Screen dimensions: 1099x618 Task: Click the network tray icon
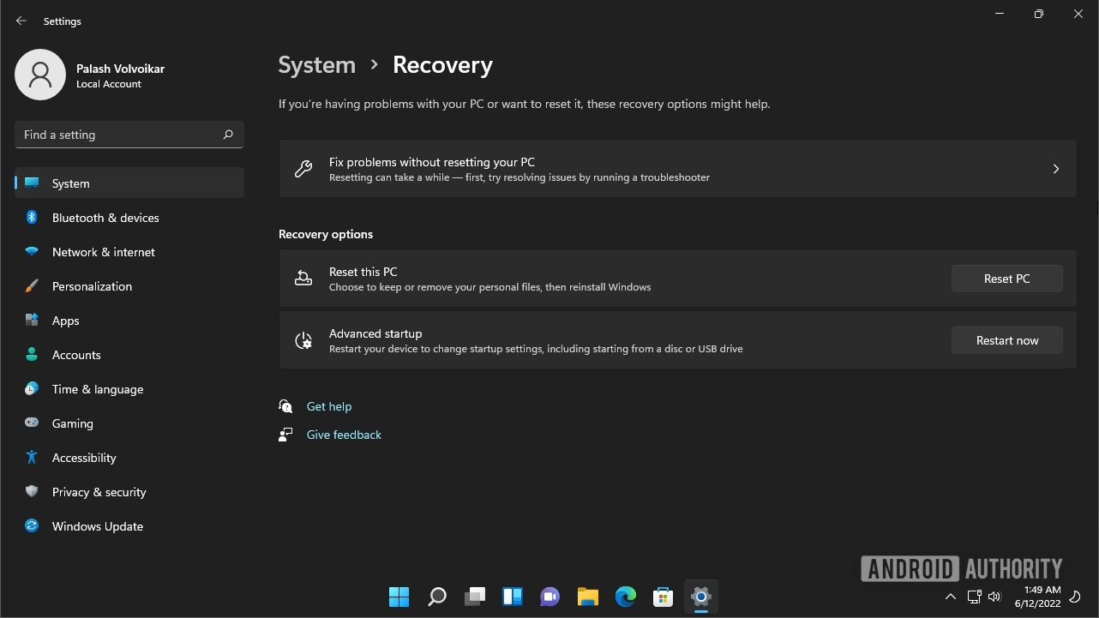974,597
